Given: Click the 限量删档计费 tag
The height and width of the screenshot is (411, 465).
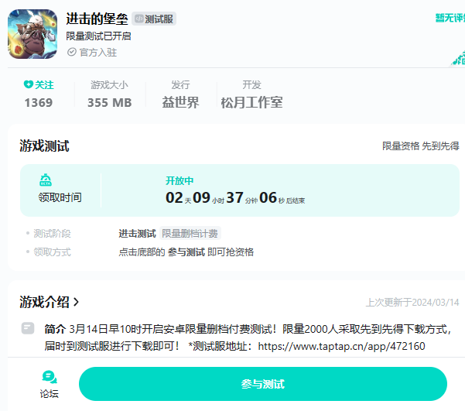Looking at the screenshot, I should 190,234.
